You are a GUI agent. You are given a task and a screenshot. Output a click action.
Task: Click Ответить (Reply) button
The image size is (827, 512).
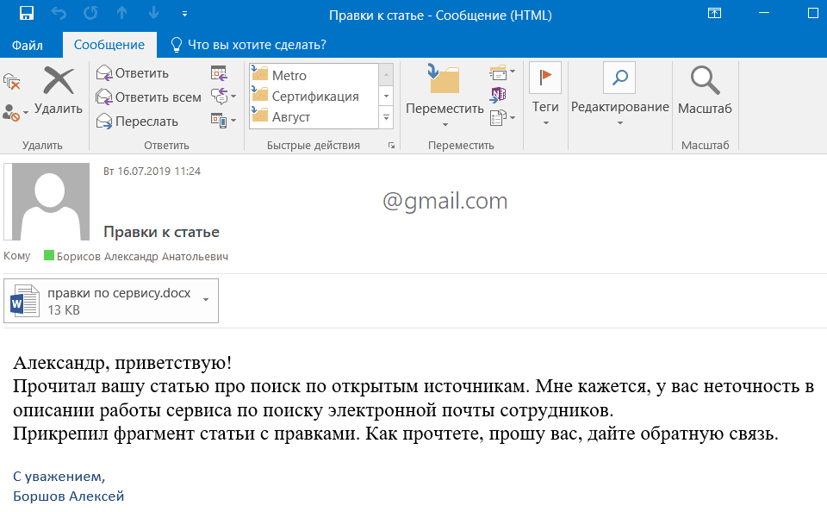[133, 73]
